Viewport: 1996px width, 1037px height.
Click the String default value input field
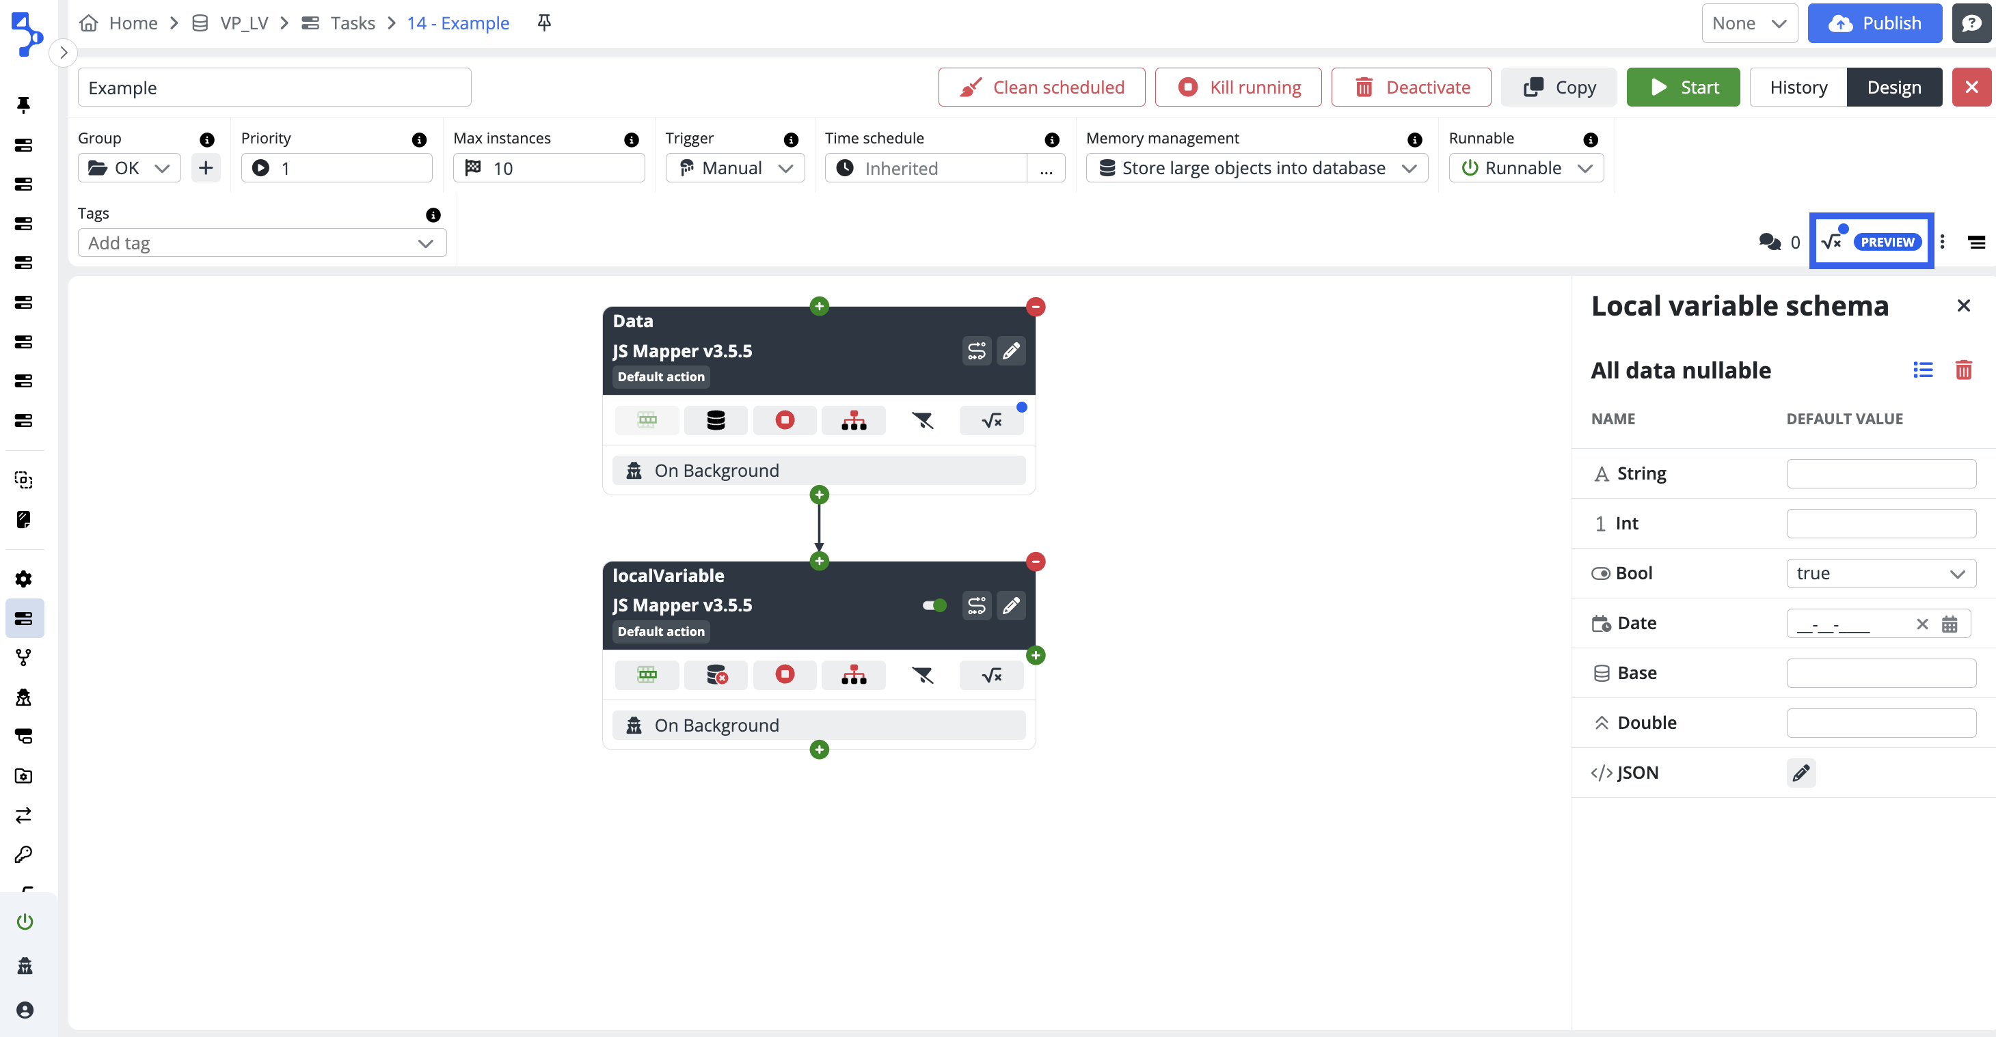pyautogui.click(x=1880, y=473)
